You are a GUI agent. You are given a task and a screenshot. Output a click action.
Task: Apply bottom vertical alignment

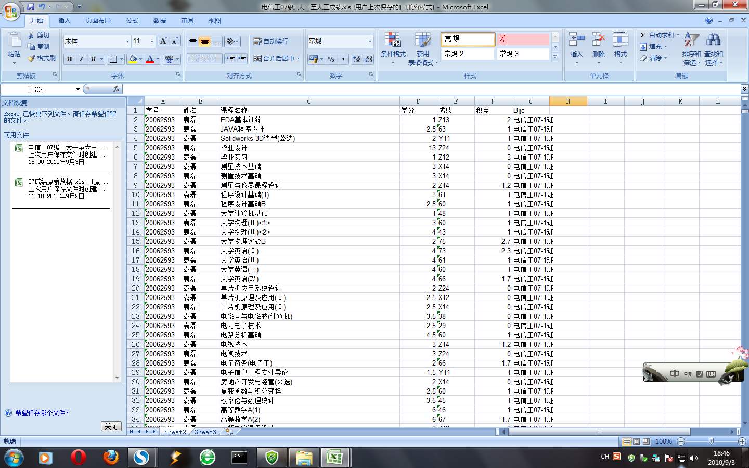coord(217,41)
